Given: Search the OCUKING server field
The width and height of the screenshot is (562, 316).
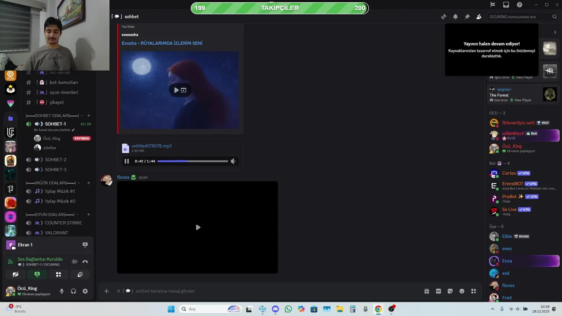Looking at the screenshot, I should tap(522, 17).
